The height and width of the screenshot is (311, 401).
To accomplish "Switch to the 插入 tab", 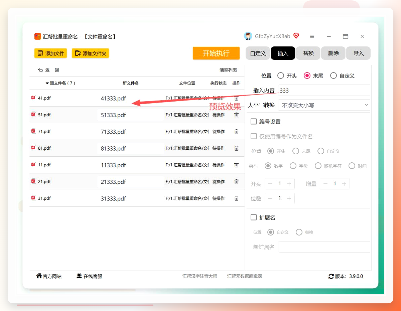I will [283, 53].
